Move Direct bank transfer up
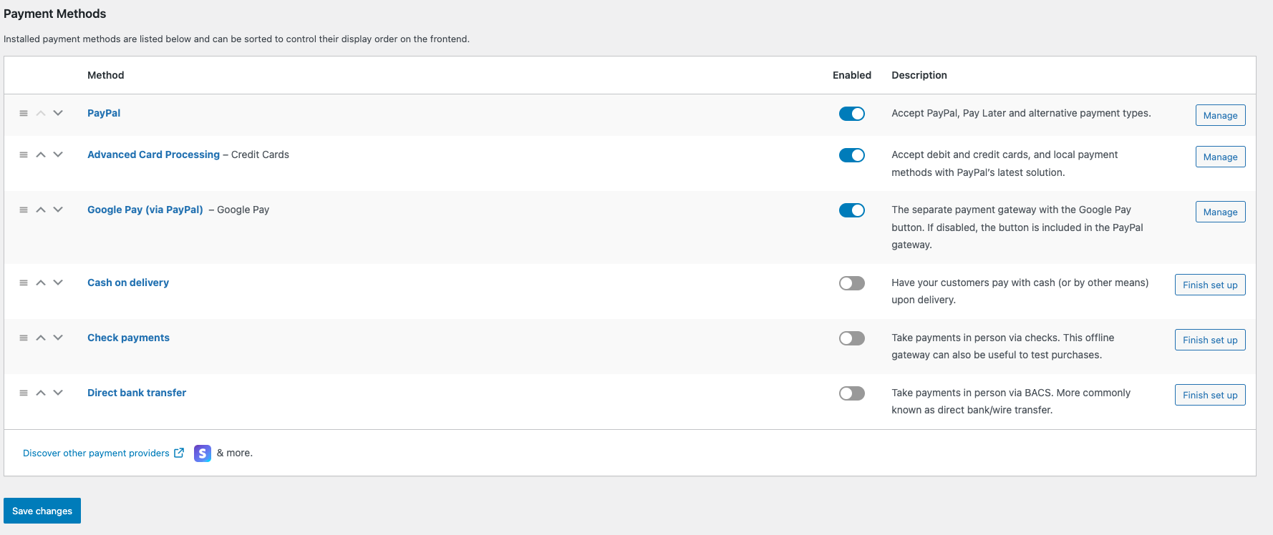The width and height of the screenshot is (1273, 535). click(x=41, y=393)
